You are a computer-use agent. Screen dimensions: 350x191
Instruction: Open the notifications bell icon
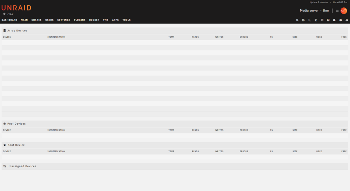tap(346, 20)
